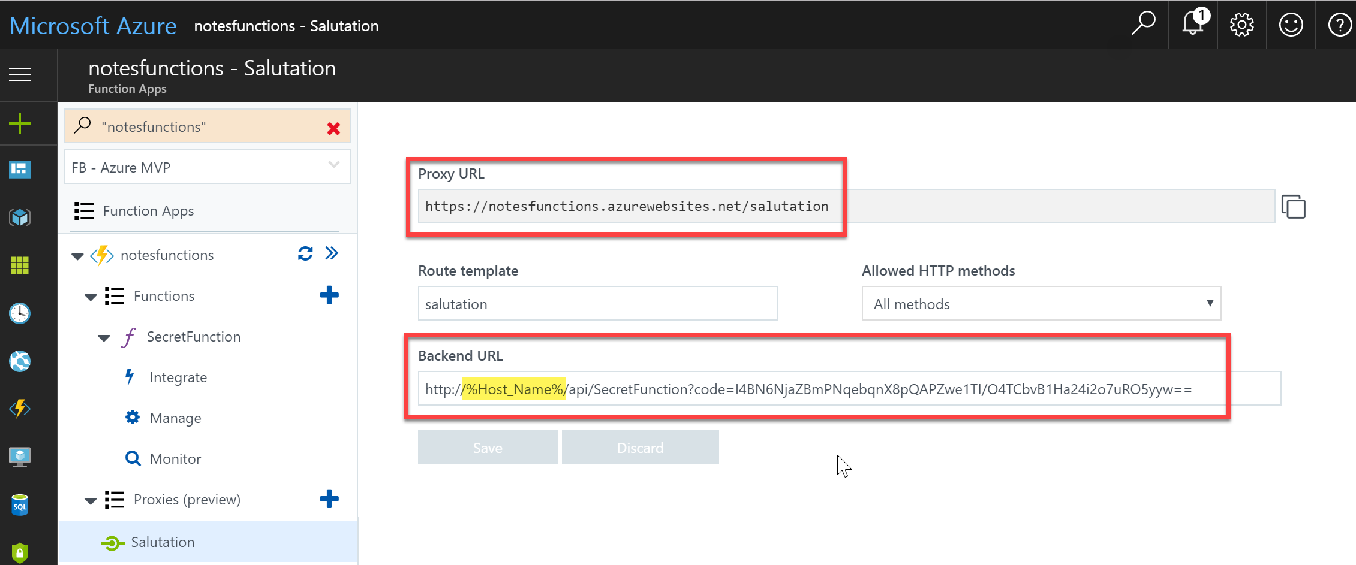Image resolution: width=1356 pixels, height=565 pixels.
Task: Open Virtual machines monitor icon
Action: pos(20,457)
